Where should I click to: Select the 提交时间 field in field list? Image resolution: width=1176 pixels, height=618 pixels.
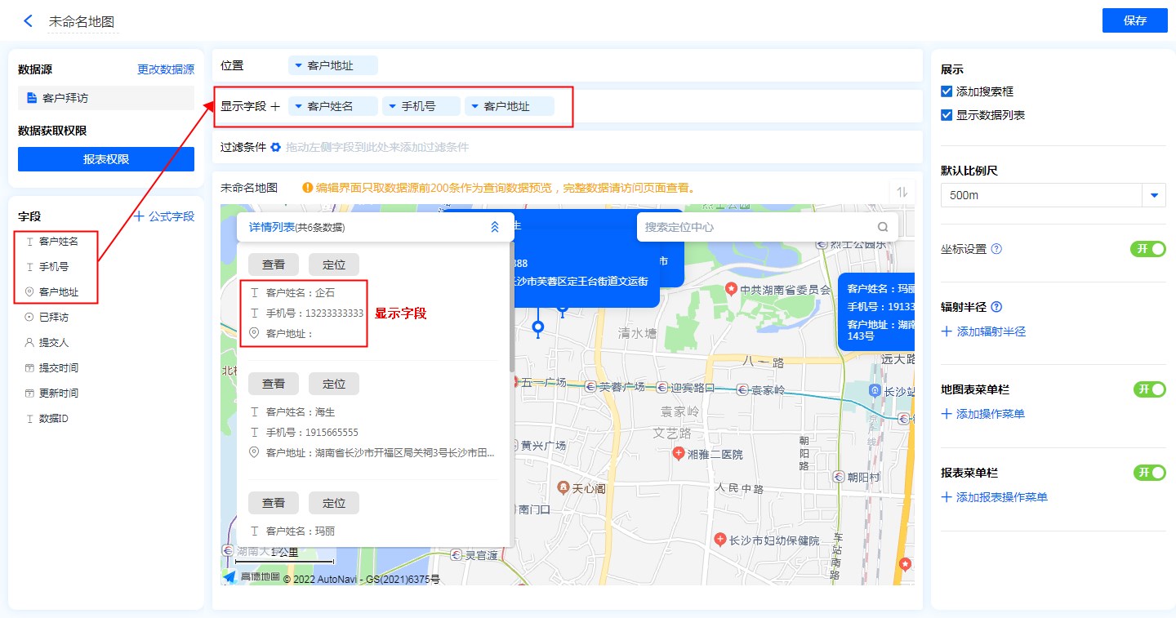(58, 368)
